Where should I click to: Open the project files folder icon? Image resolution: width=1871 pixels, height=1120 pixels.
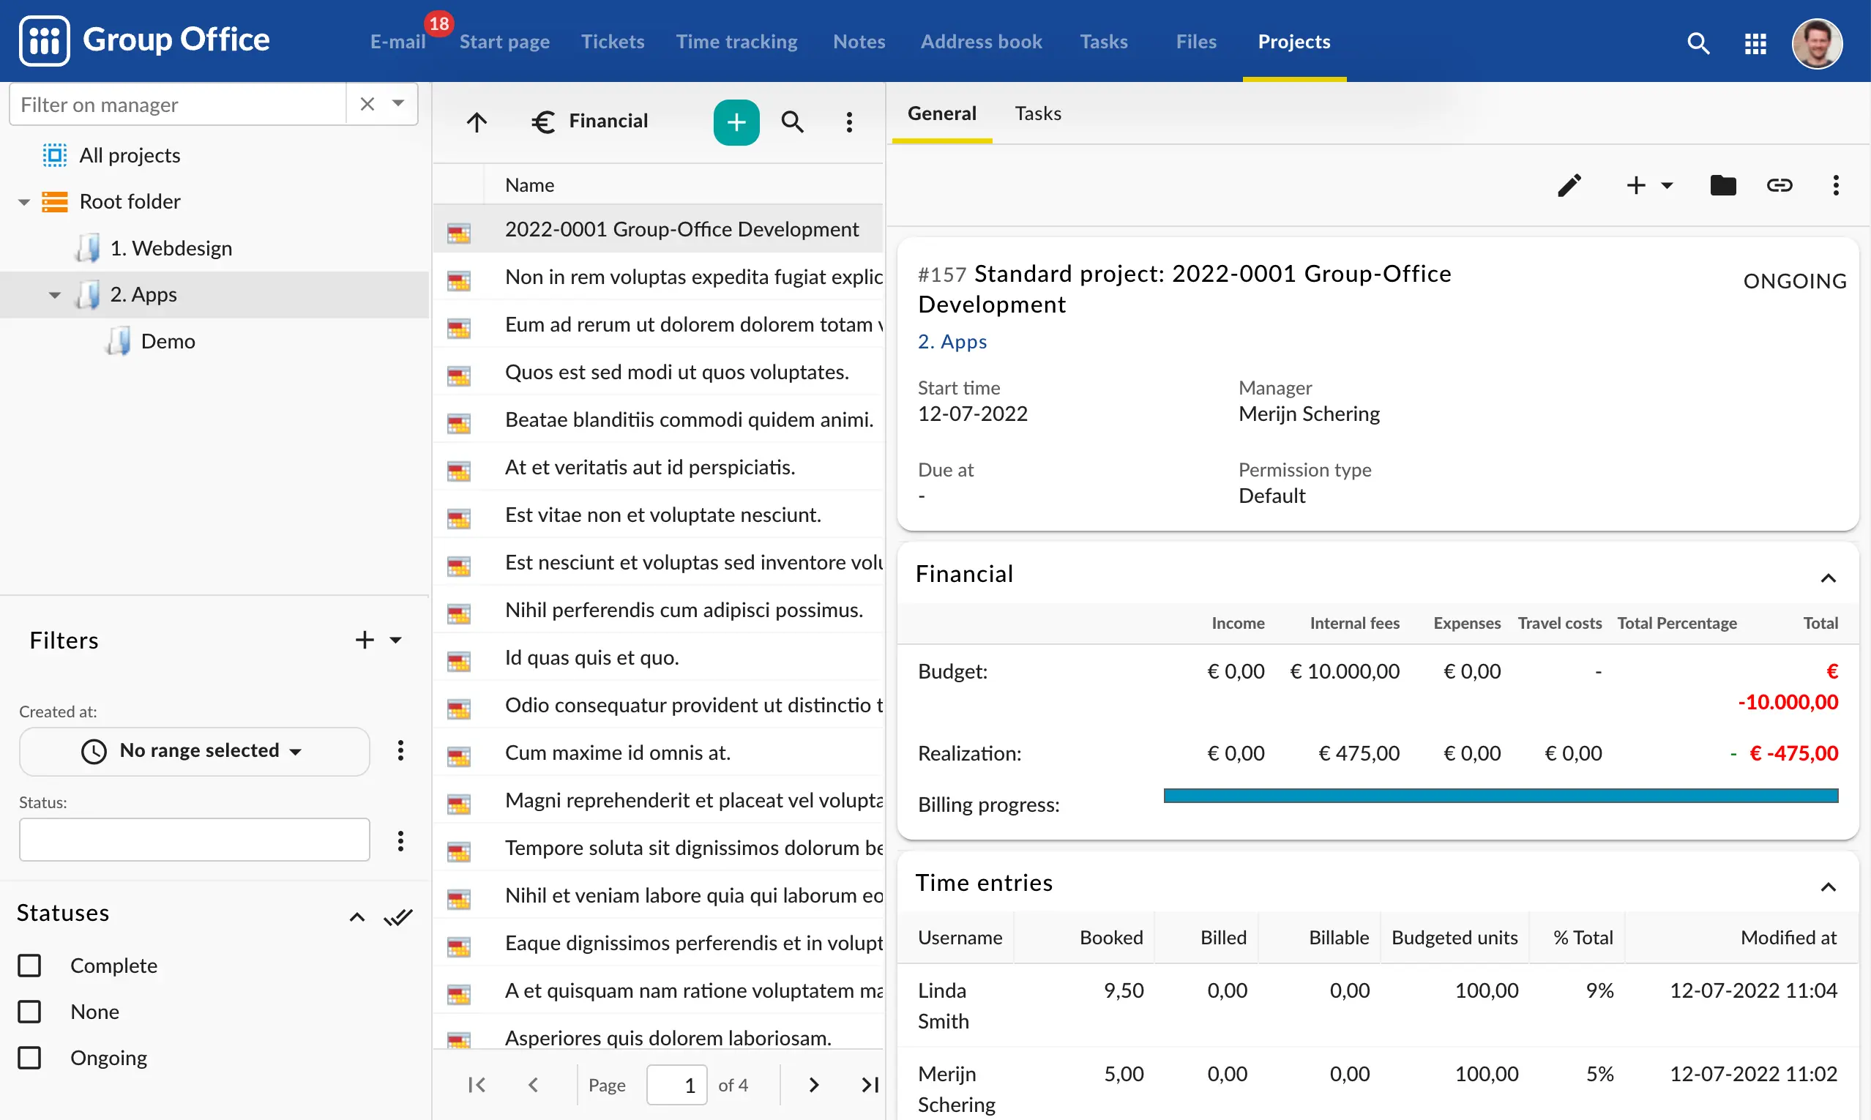(x=1722, y=186)
